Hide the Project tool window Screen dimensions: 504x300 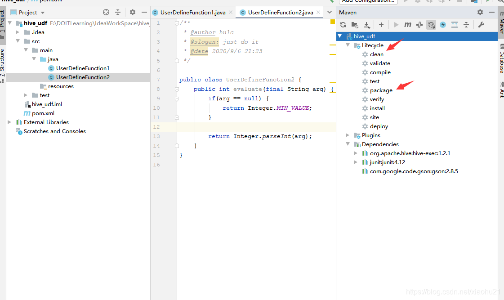coord(144,12)
